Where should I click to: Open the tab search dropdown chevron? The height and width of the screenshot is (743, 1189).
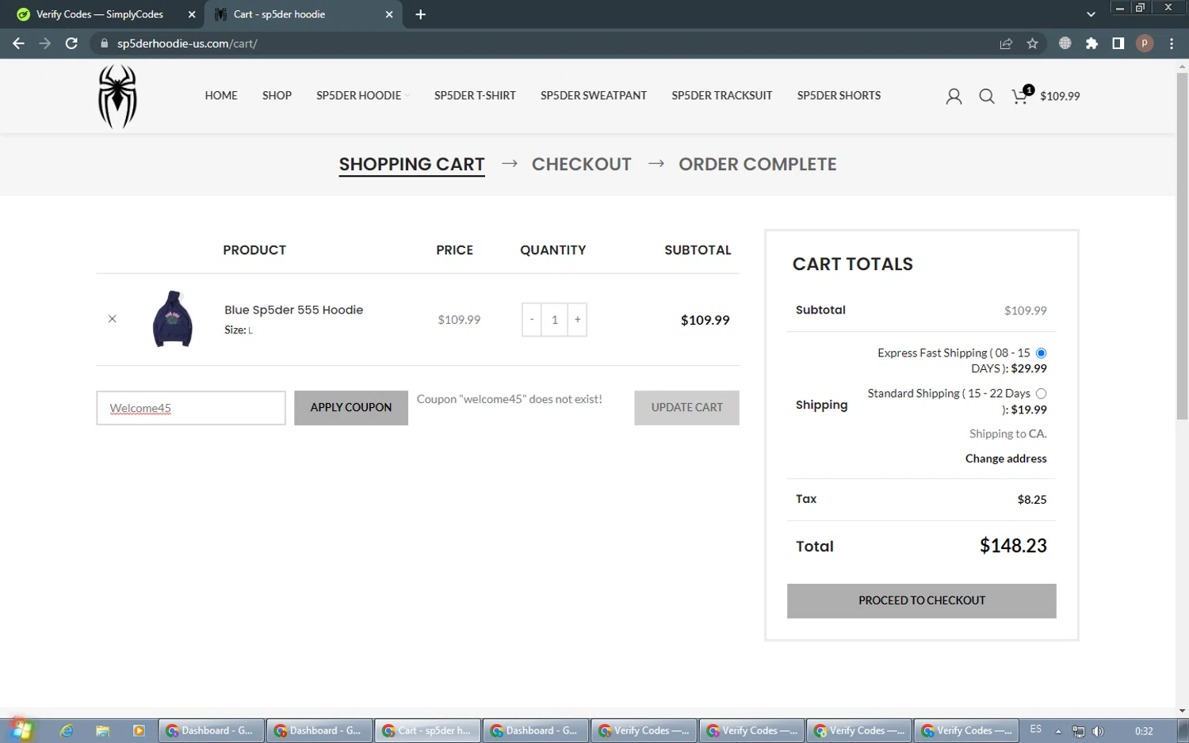tap(1091, 14)
